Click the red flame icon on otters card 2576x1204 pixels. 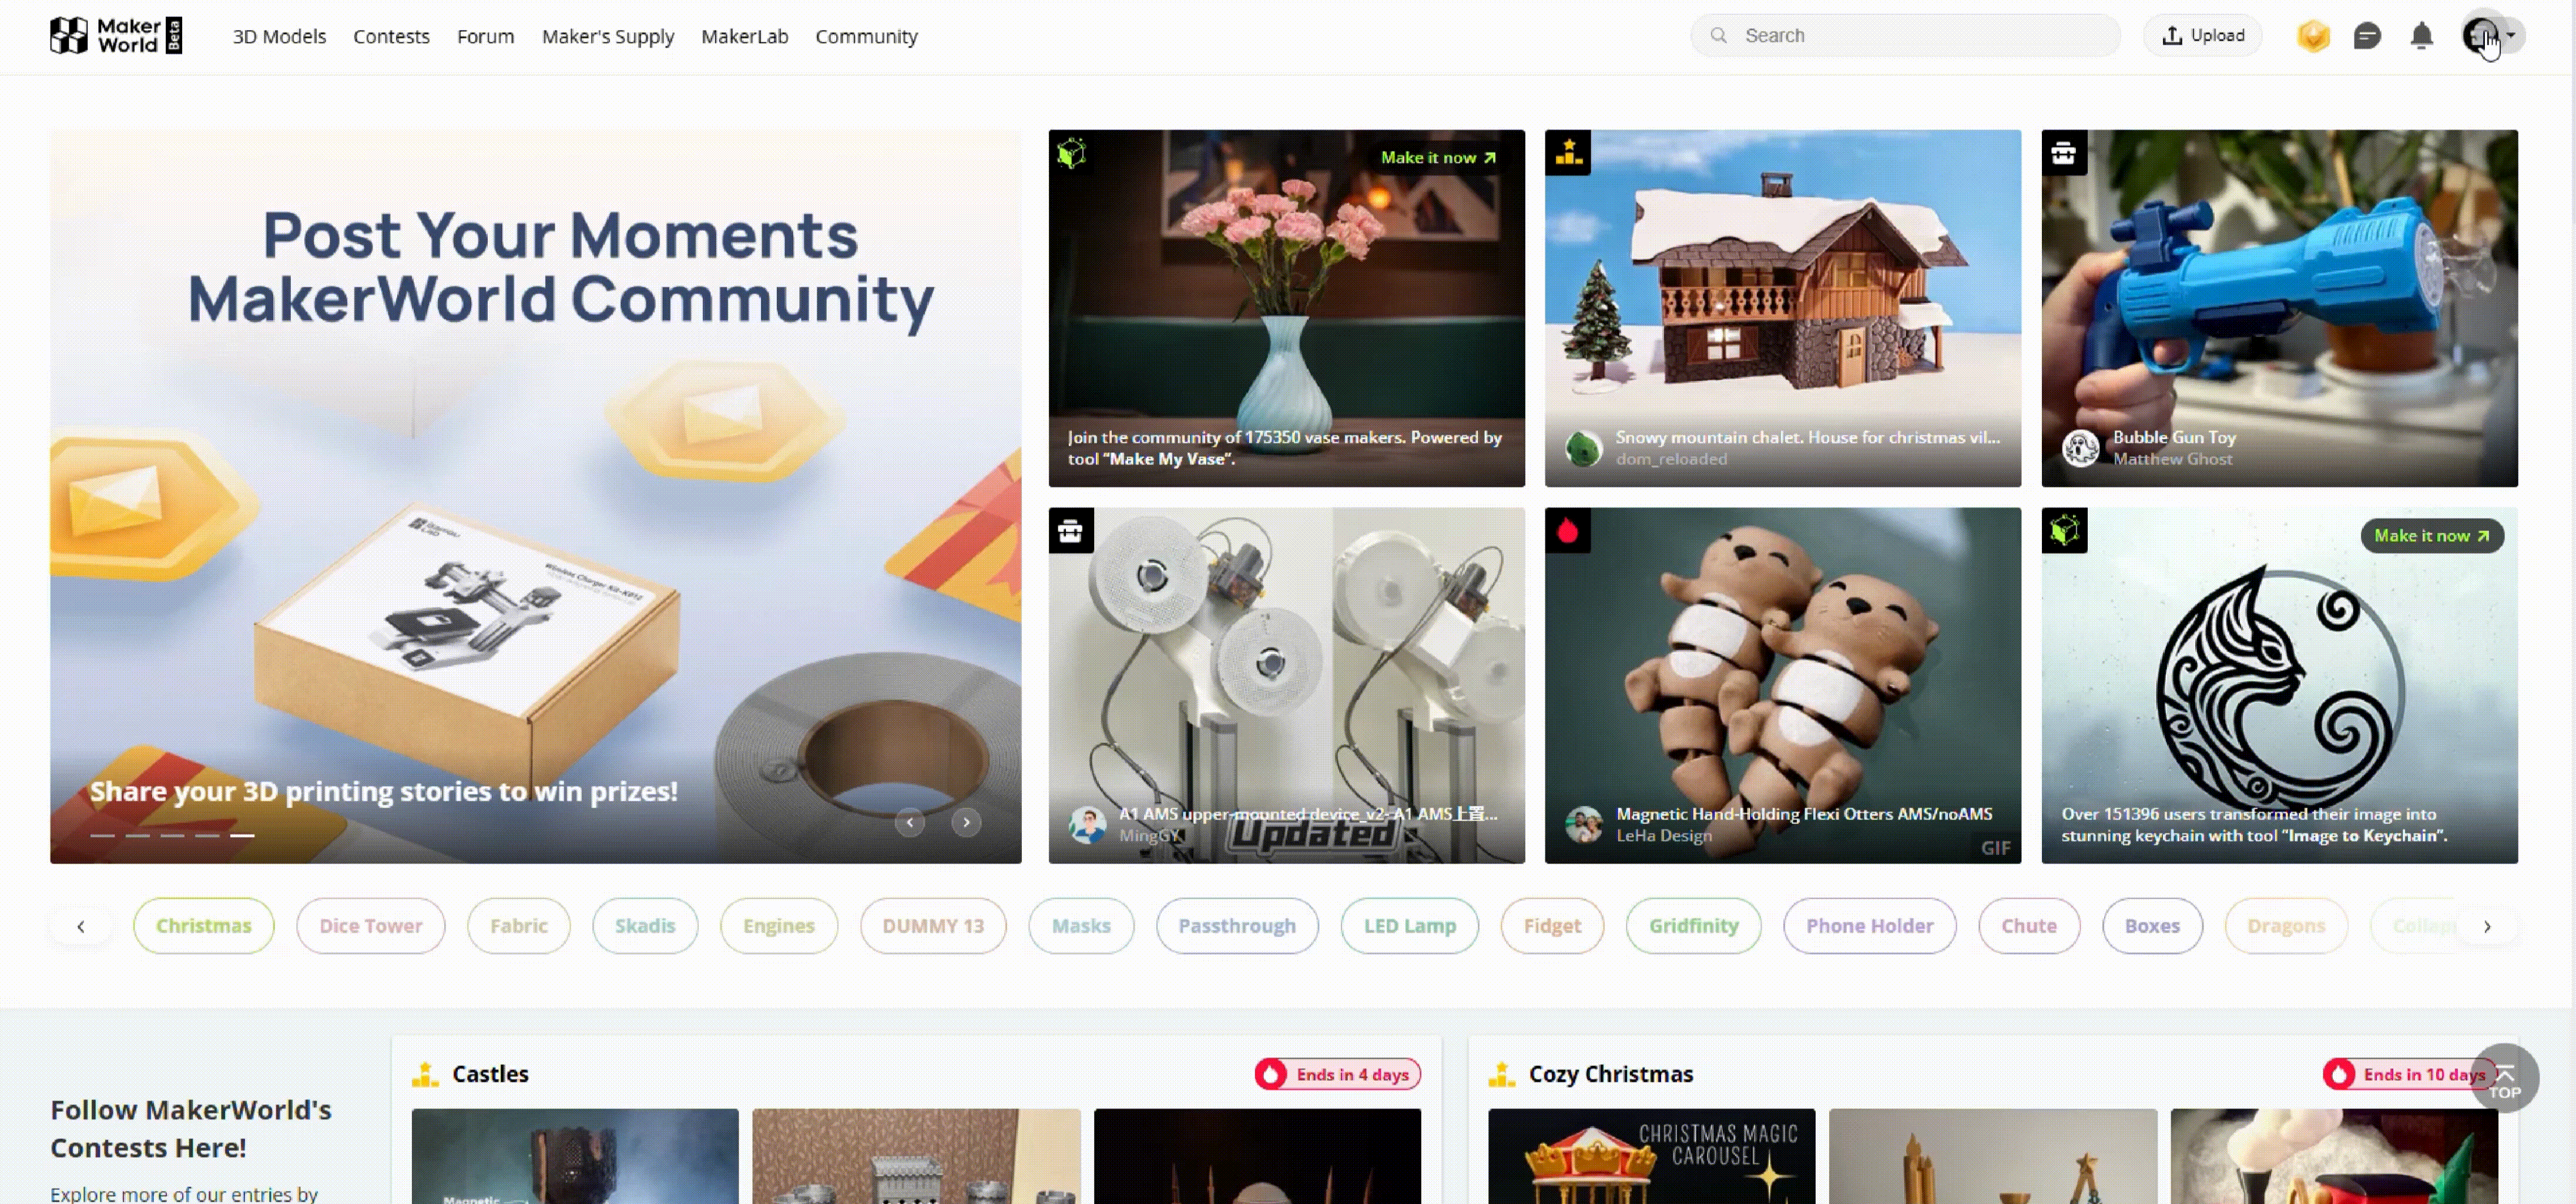(x=1568, y=530)
